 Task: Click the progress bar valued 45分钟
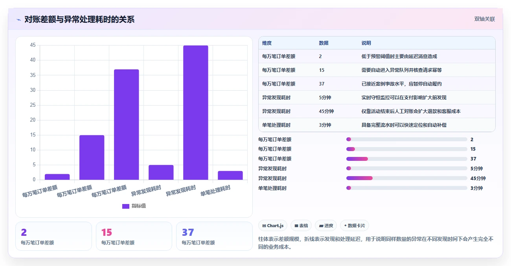coord(406,178)
